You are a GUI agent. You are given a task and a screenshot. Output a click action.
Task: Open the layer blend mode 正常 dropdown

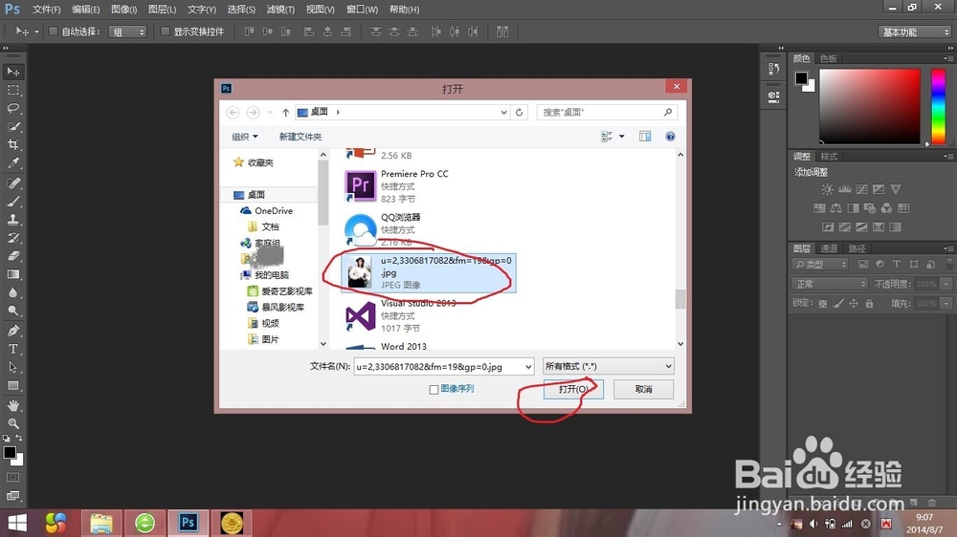[830, 284]
